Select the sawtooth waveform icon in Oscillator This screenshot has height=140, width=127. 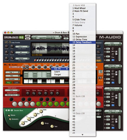24,66
